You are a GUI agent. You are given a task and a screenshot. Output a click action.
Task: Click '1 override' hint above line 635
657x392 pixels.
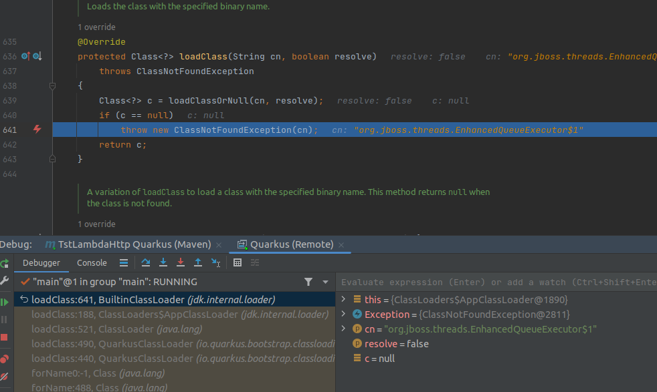point(96,27)
